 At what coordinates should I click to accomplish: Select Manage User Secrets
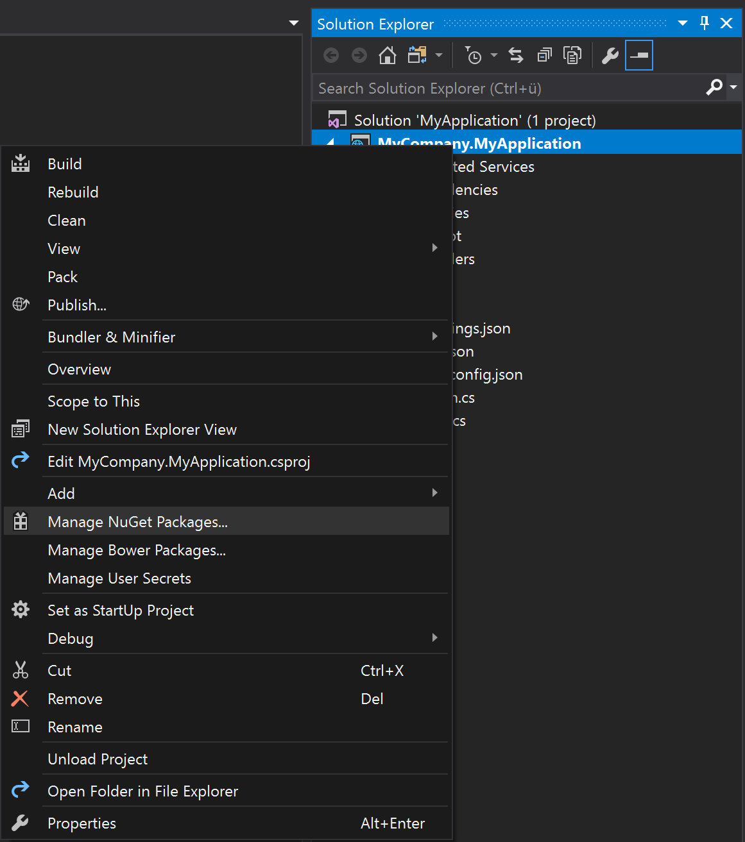coord(119,578)
